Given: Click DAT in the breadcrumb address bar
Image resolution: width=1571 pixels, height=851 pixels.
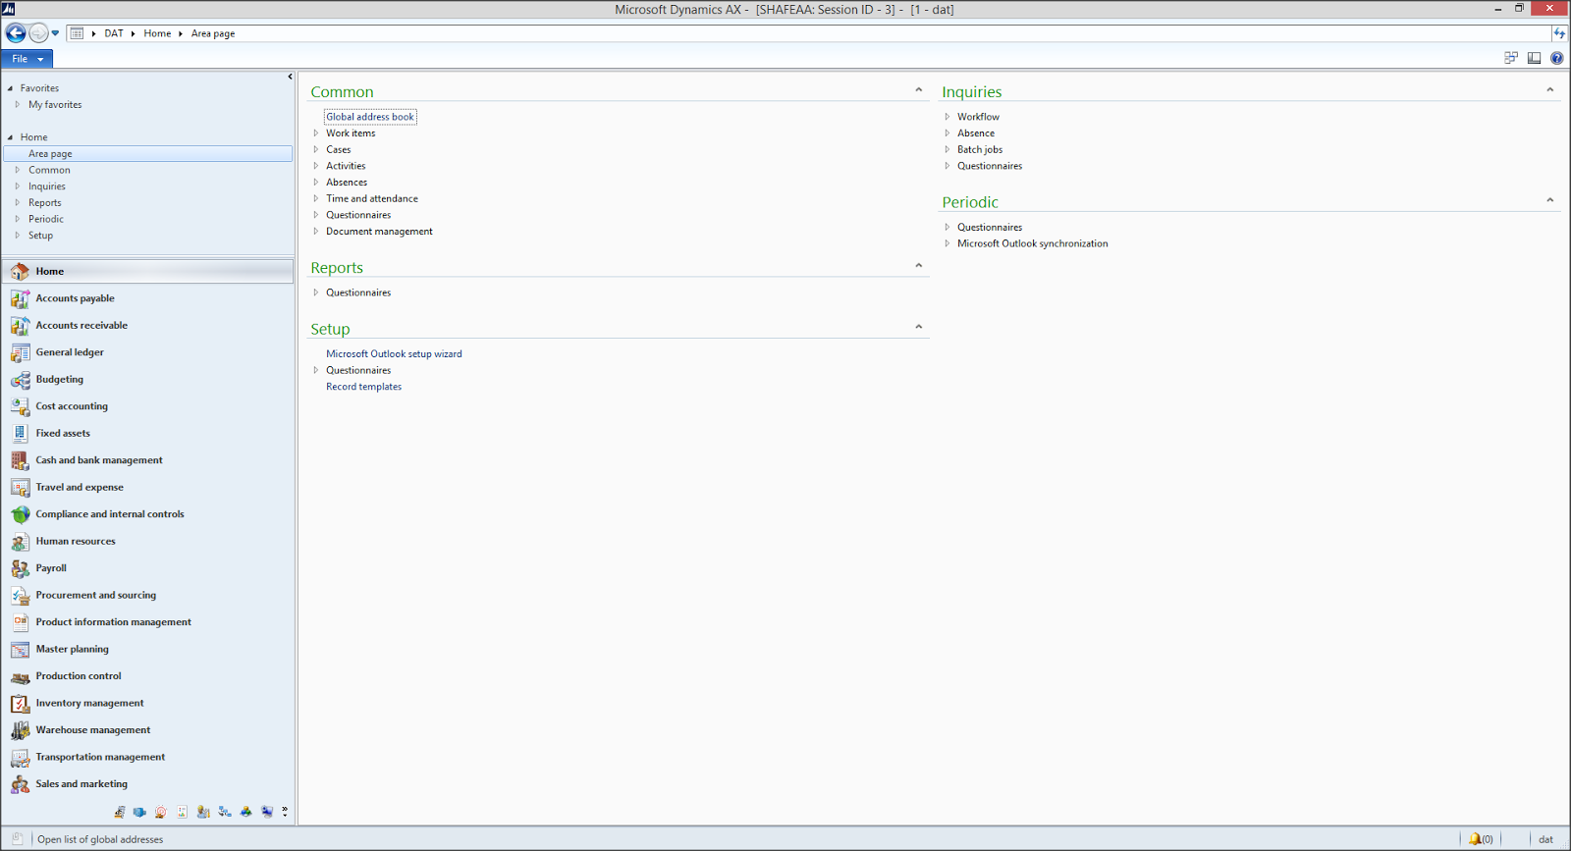Looking at the screenshot, I should point(114,33).
